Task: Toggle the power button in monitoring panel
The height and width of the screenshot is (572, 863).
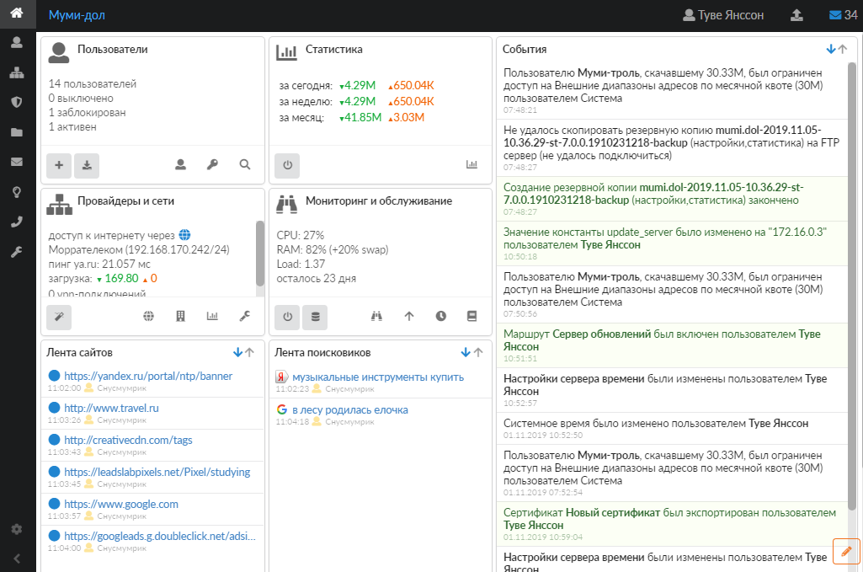Action: pyautogui.click(x=286, y=317)
